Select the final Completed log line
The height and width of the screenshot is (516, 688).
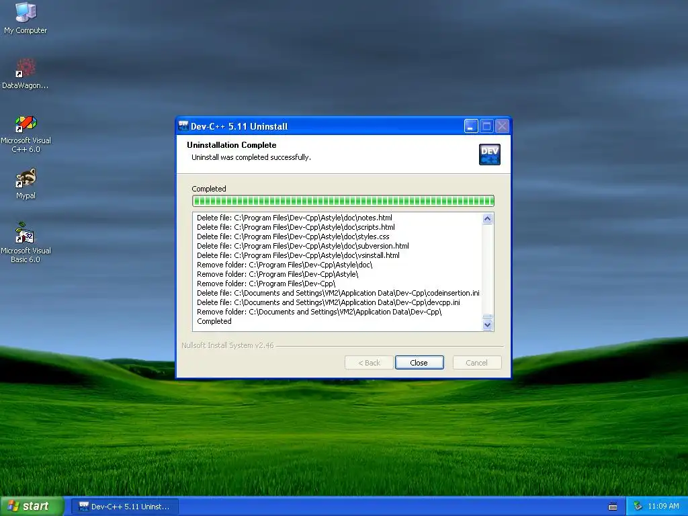point(214,321)
